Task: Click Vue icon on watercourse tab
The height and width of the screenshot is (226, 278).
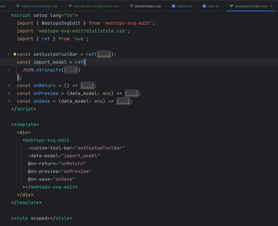Action: tap(18, 6)
